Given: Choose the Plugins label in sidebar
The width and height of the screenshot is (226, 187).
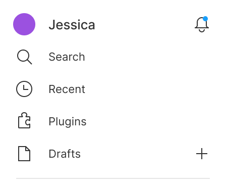Looking at the screenshot, I should point(68,122).
